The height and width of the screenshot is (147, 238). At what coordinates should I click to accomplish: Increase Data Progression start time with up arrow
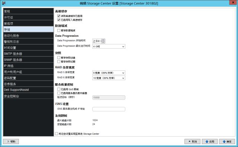pos(103,40)
